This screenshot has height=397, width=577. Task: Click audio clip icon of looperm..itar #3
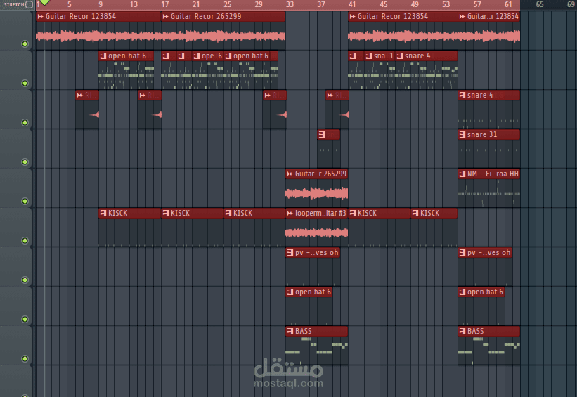(x=290, y=214)
